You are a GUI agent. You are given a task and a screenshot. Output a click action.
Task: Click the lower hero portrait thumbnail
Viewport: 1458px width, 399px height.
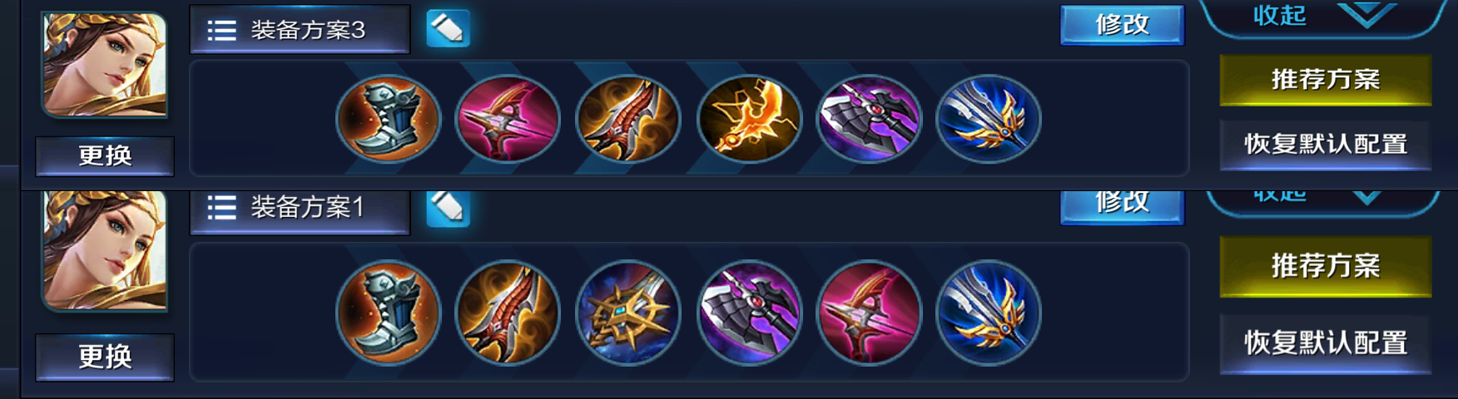point(105,251)
